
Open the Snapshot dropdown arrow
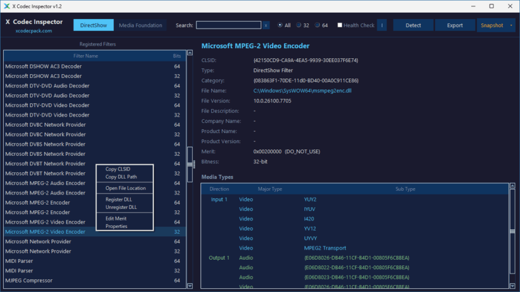(x=511, y=25)
